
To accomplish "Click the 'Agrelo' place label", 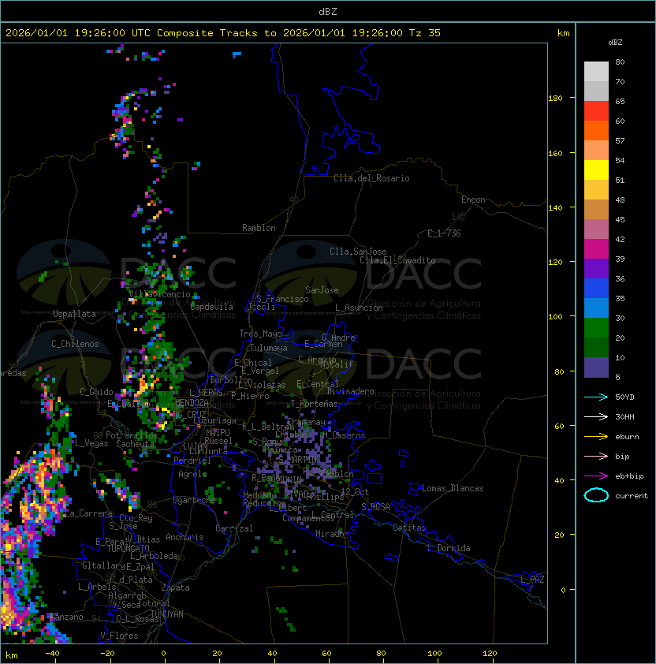I will [192, 474].
